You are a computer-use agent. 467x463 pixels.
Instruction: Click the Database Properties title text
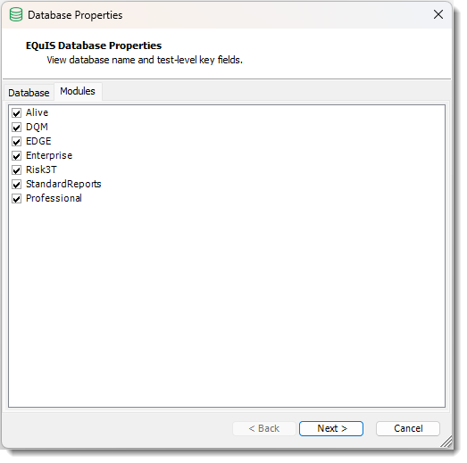75,15
